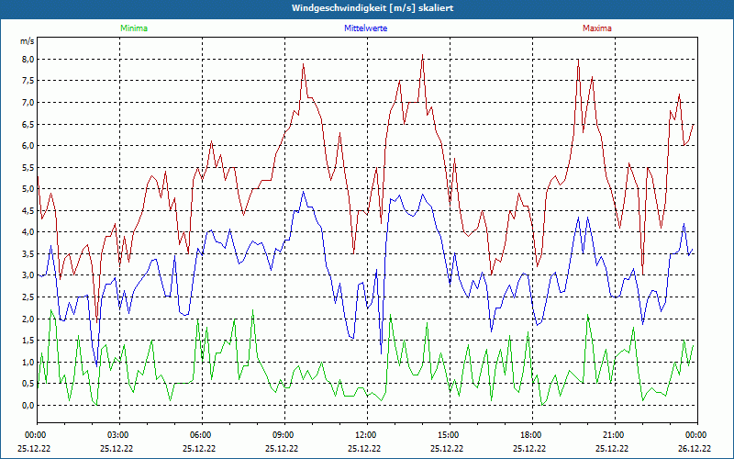Select the blue 'Mittelwerte' legend label
734x459 pixels.
365,28
